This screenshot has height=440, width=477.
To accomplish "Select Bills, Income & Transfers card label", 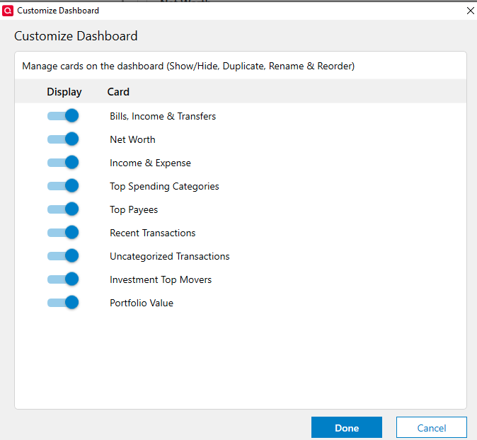I will tap(163, 116).
